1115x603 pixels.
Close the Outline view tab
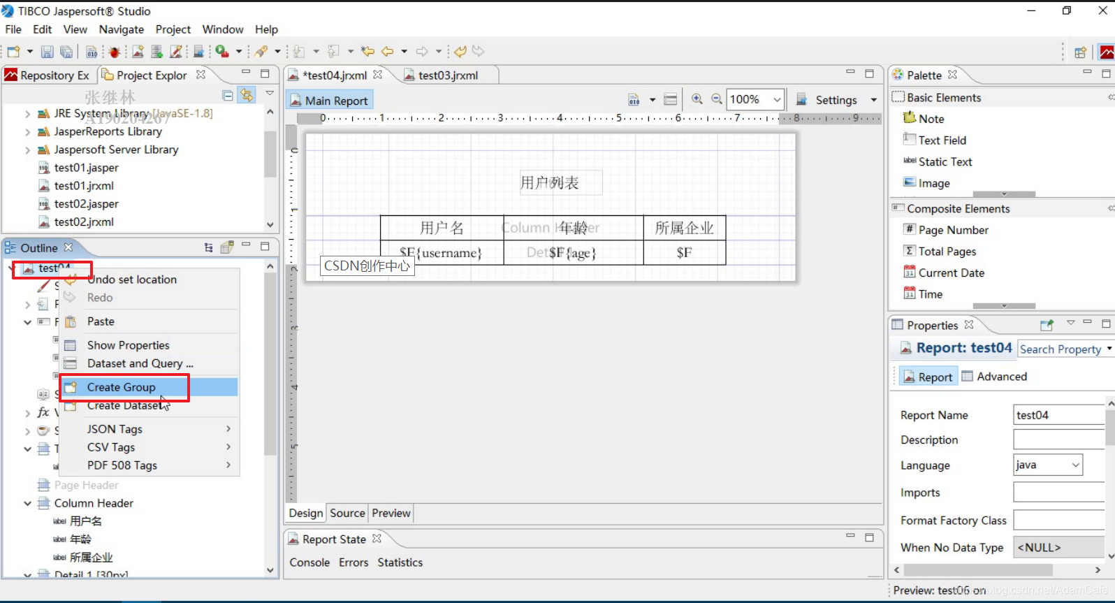point(68,247)
